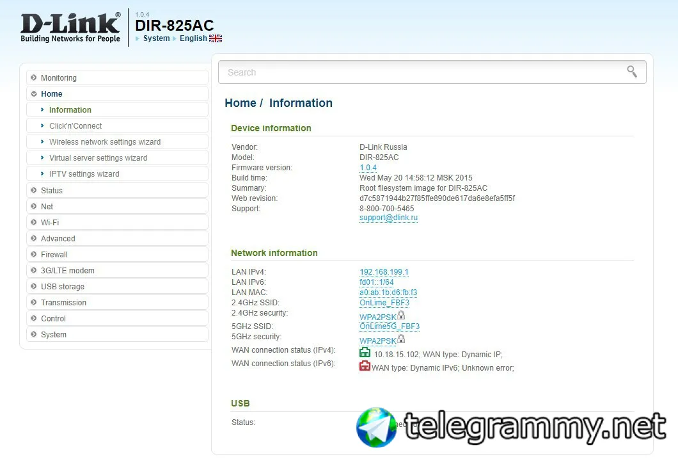
Task: Click firmware version 1.0.4 link
Action: pos(368,168)
